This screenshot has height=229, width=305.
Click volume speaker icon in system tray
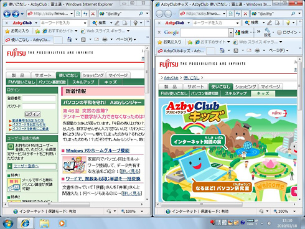point(269,223)
